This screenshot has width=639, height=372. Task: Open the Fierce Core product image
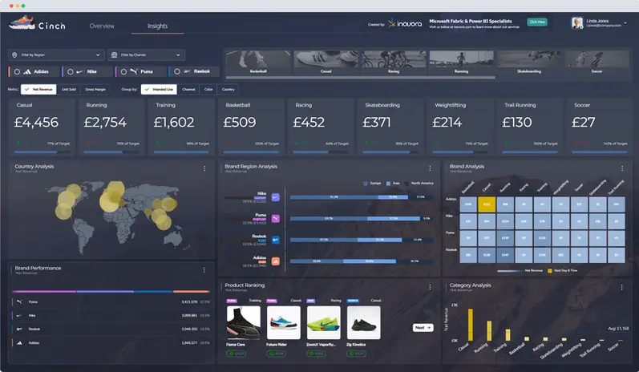tap(243, 323)
